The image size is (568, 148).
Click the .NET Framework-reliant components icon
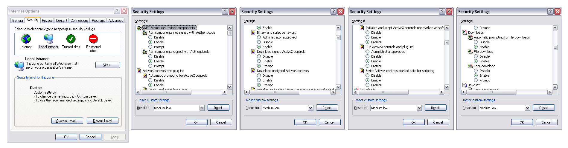pyautogui.click(x=139, y=28)
